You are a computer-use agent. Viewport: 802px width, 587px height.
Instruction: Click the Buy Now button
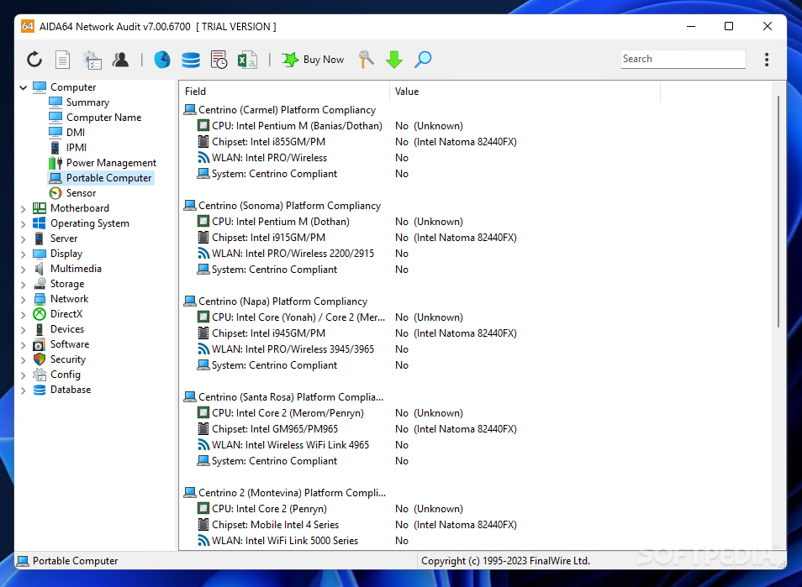coord(313,60)
